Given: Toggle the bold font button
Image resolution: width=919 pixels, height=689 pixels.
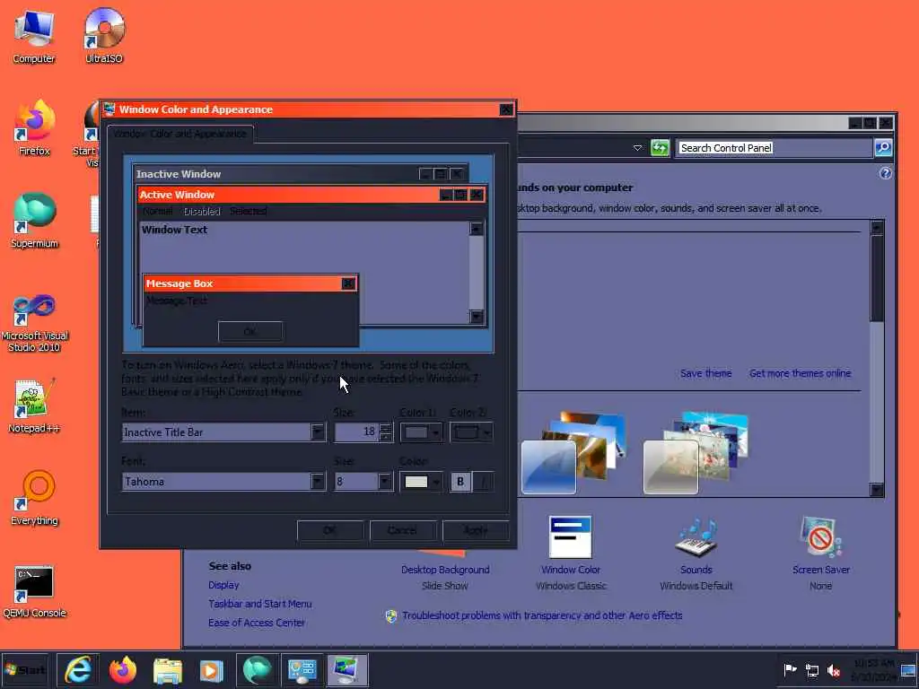Looking at the screenshot, I should (x=460, y=482).
